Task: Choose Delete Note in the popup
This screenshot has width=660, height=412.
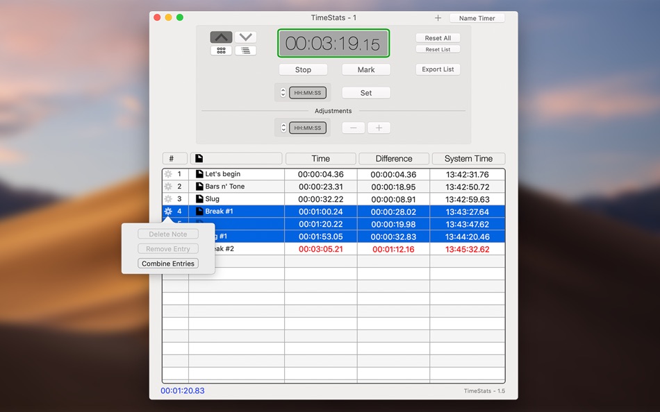Action: 168,234
